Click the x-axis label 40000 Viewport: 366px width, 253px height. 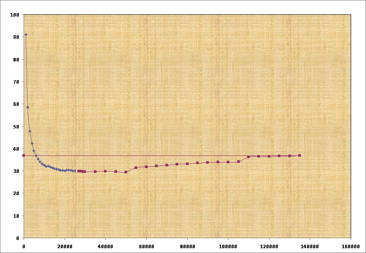(105, 246)
